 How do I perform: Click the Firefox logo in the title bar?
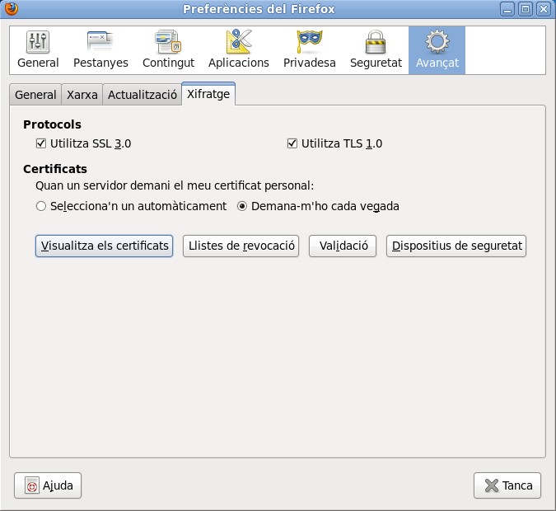(x=11, y=9)
